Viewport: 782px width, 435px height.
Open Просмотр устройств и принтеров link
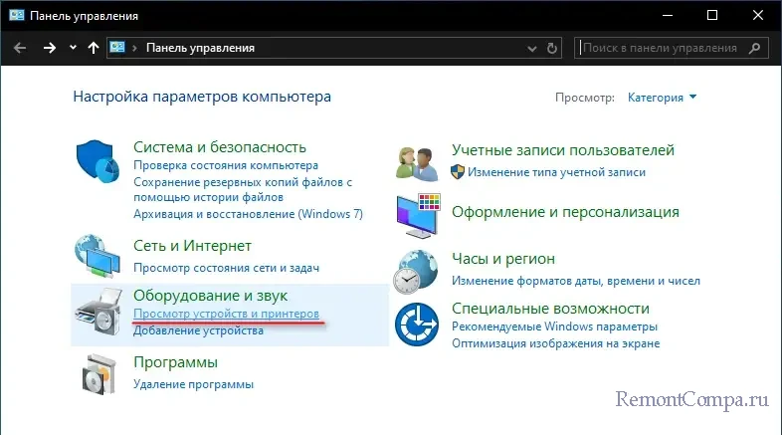click(226, 314)
